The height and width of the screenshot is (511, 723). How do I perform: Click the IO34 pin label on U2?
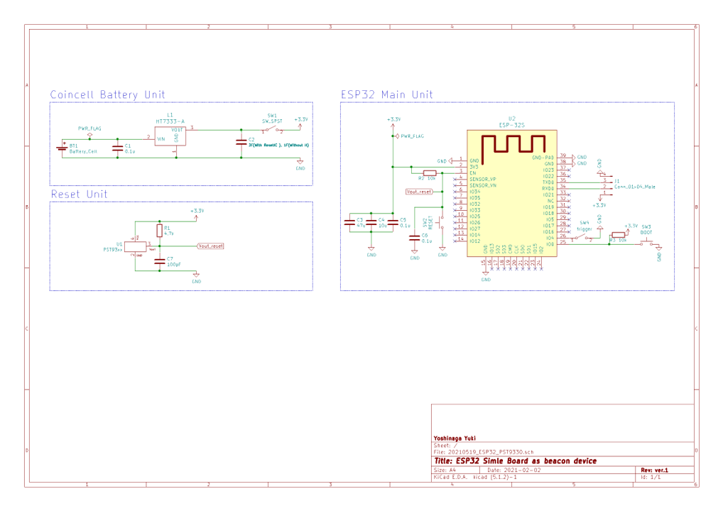coord(475,192)
